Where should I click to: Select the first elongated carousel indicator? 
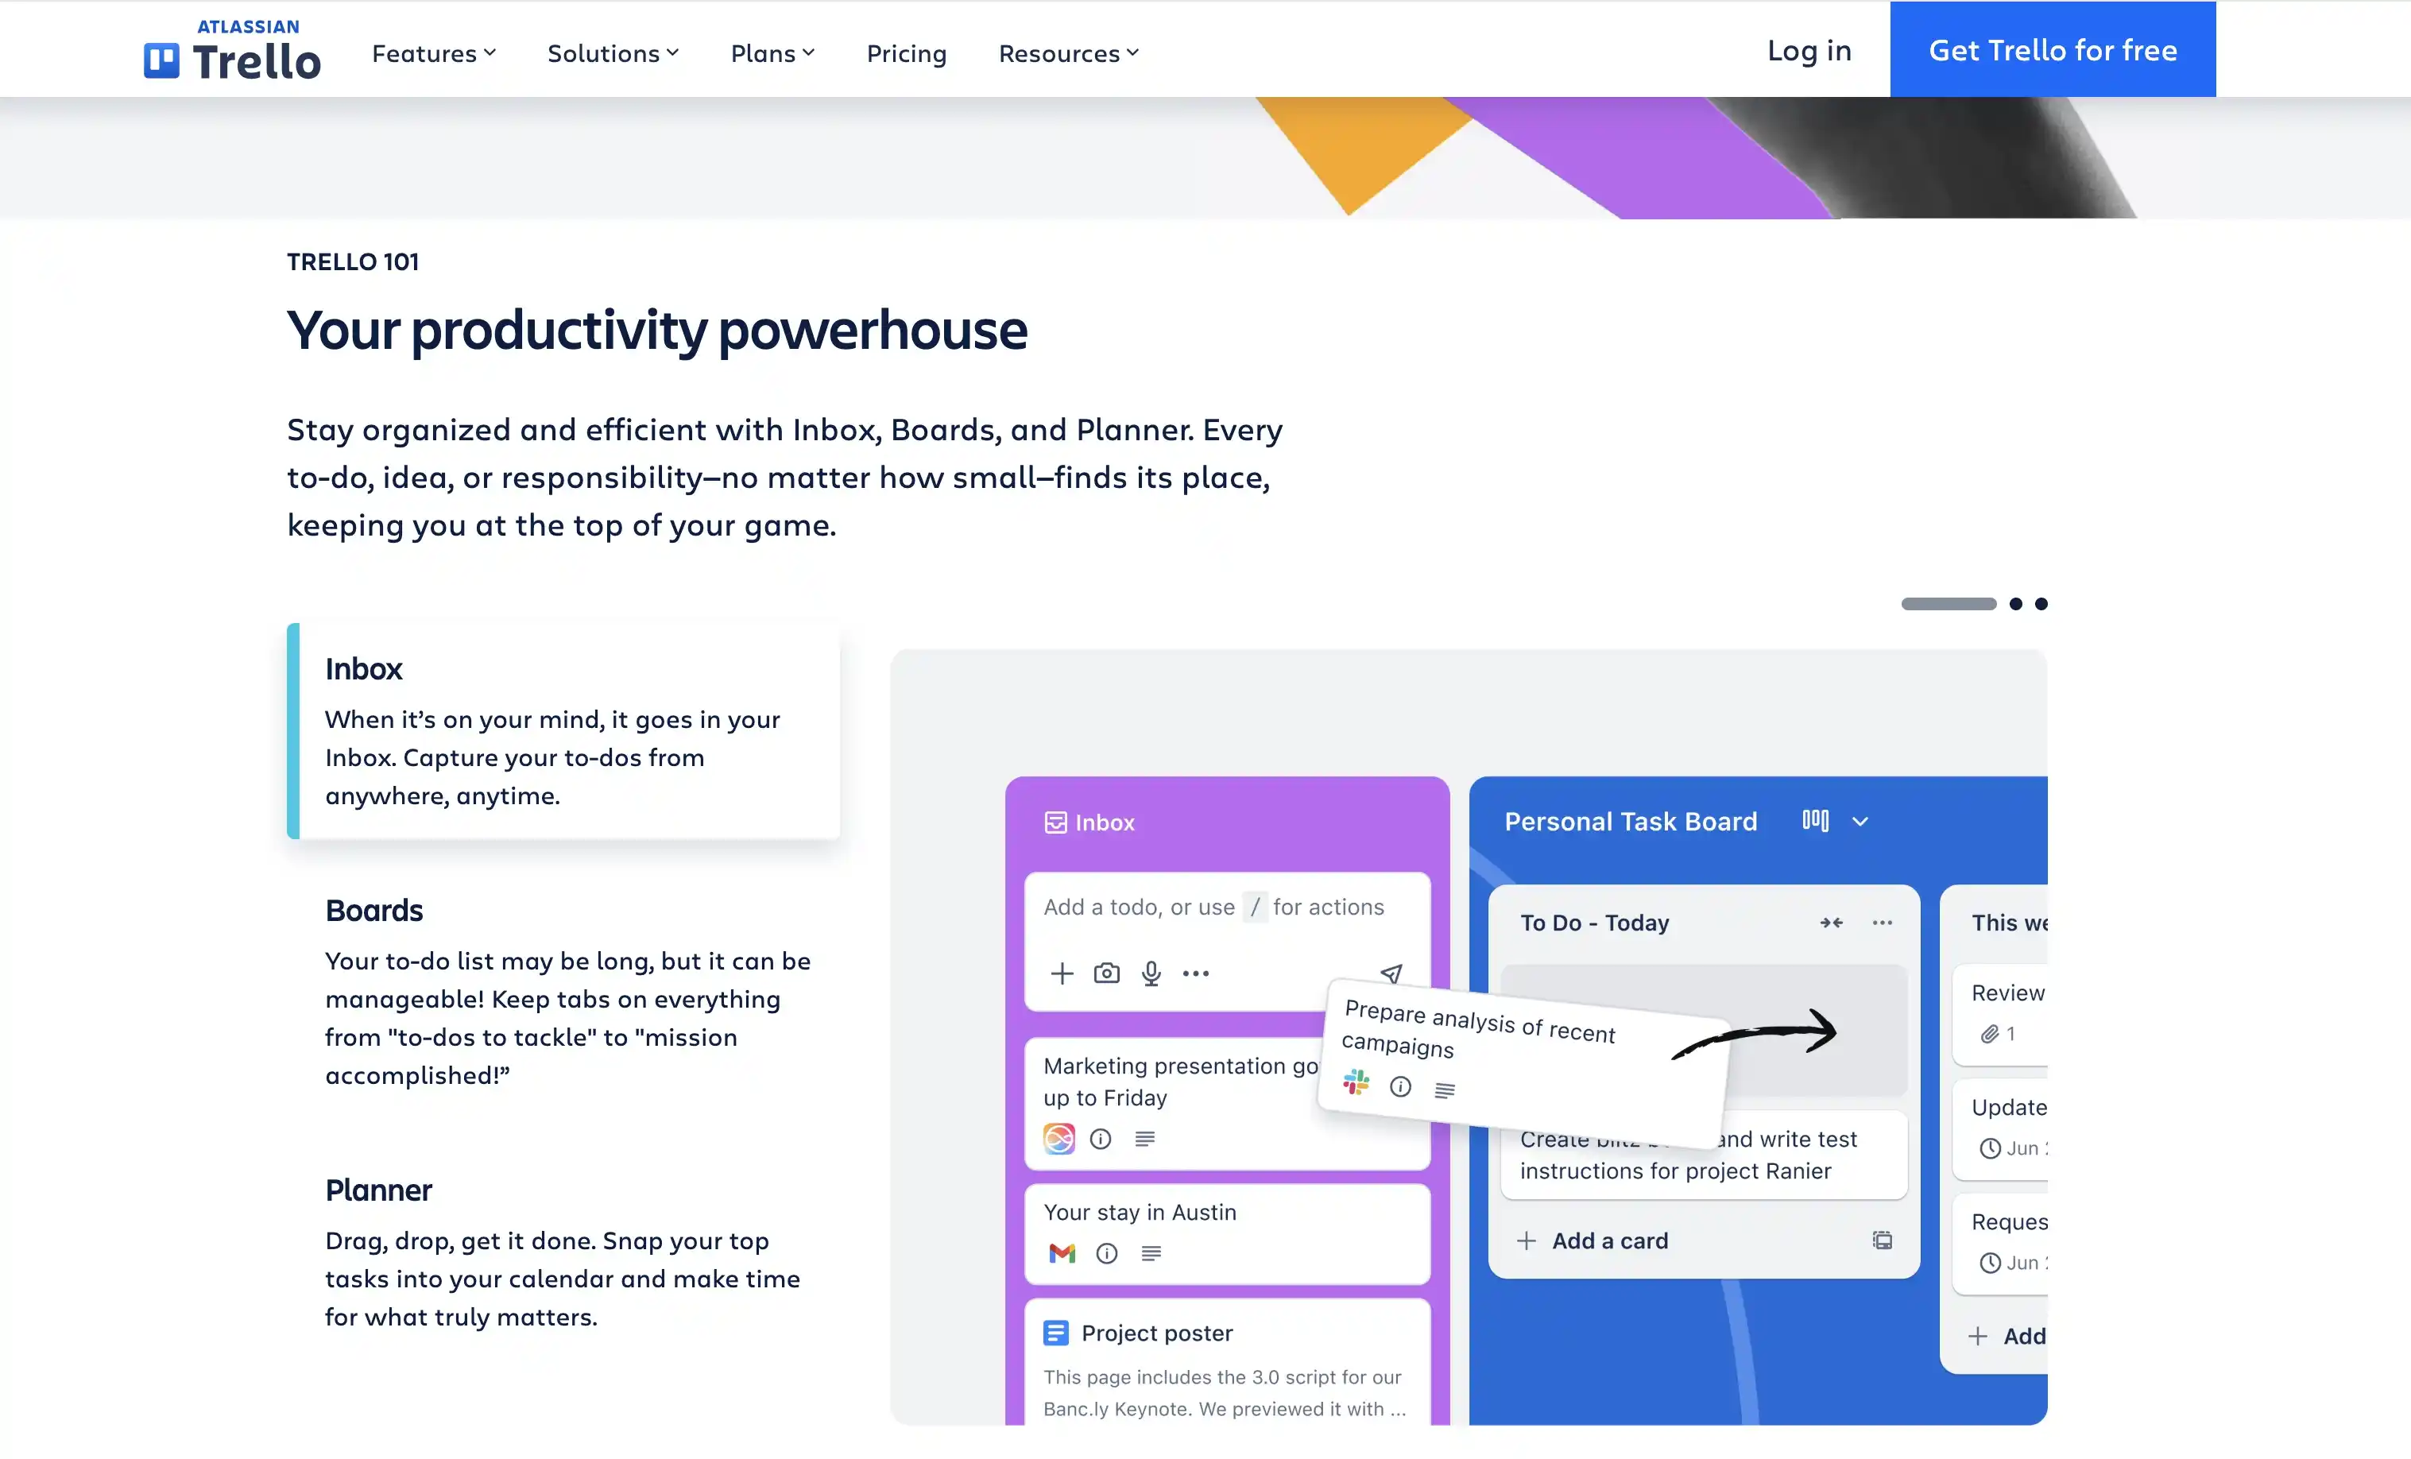coord(1949,604)
